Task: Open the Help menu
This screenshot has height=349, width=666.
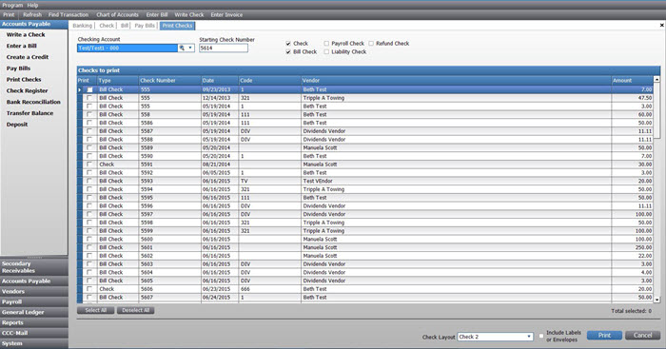Action: pos(32,5)
